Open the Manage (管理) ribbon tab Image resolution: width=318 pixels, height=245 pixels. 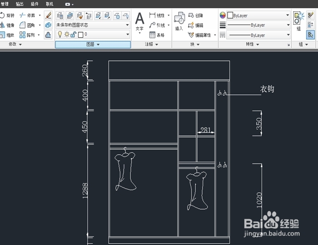5,4
